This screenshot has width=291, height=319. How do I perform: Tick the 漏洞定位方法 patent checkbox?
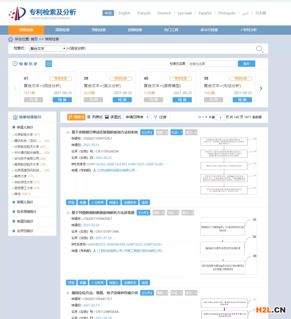67,293
